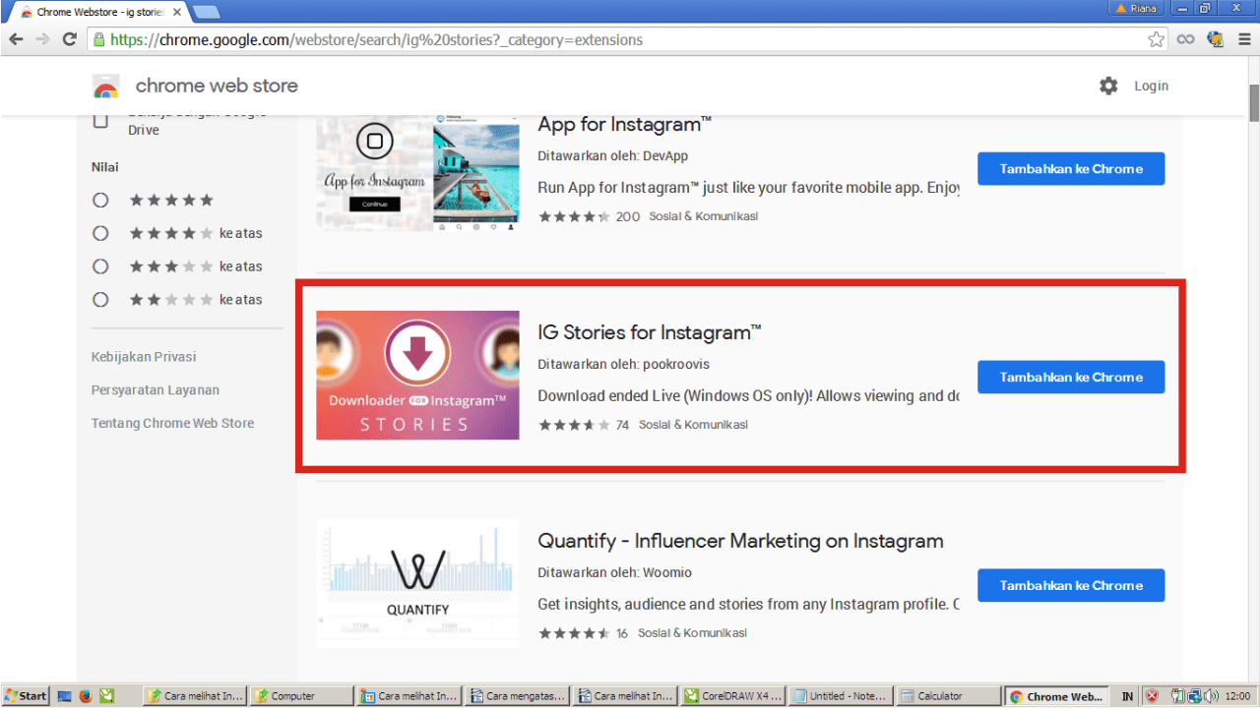Open the Chrome hamburger menu
Image resolution: width=1260 pixels, height=708 pixels.
(1245, 39)
